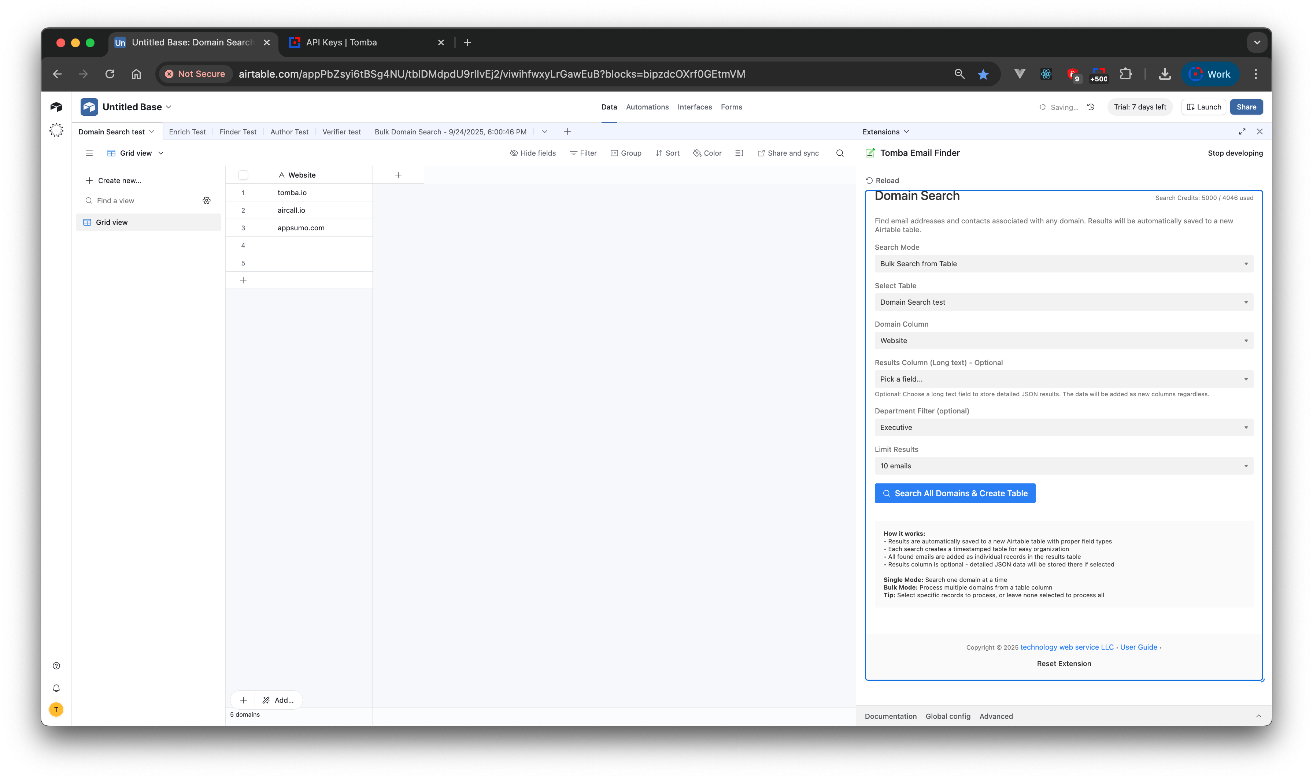
Task: Open notifications bell icon
Action: tap(56, 688)
